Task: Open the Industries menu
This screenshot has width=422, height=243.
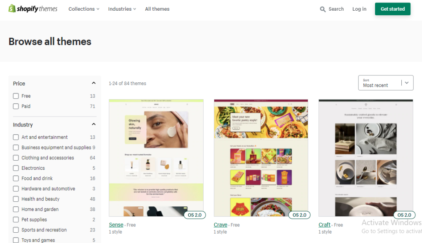Action: coord(122,9)
